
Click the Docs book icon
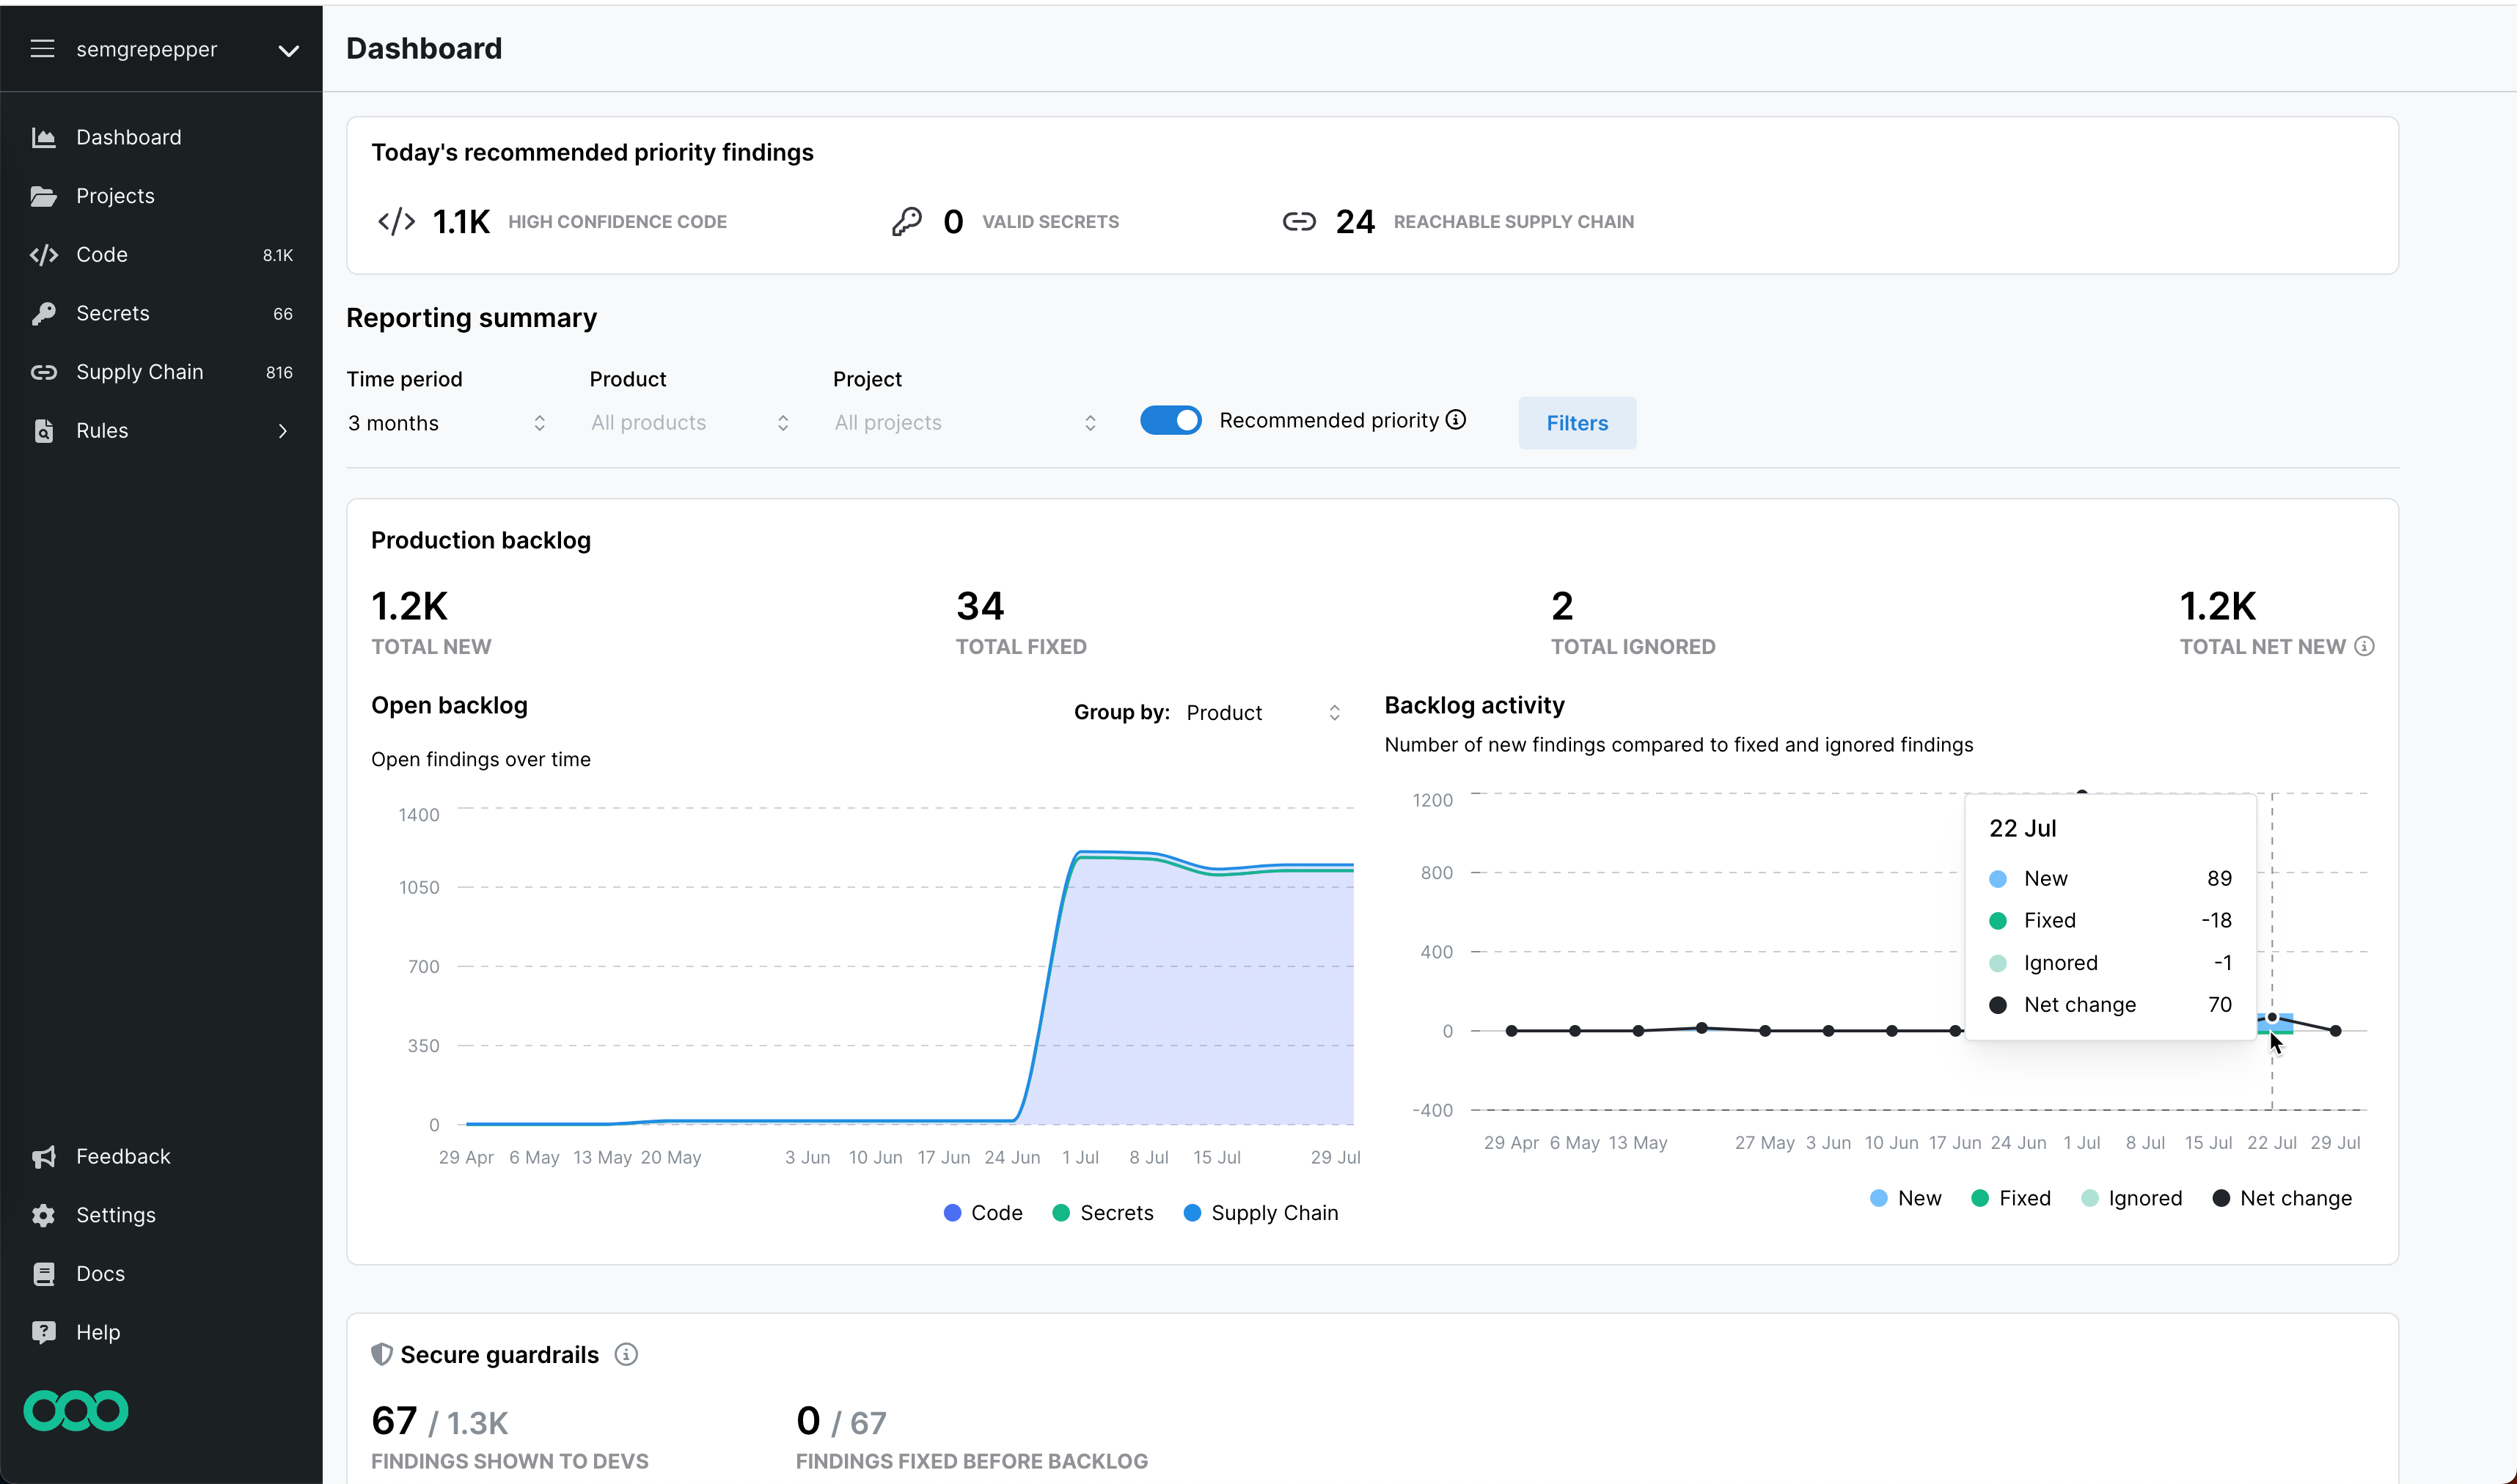[43, 1274]
